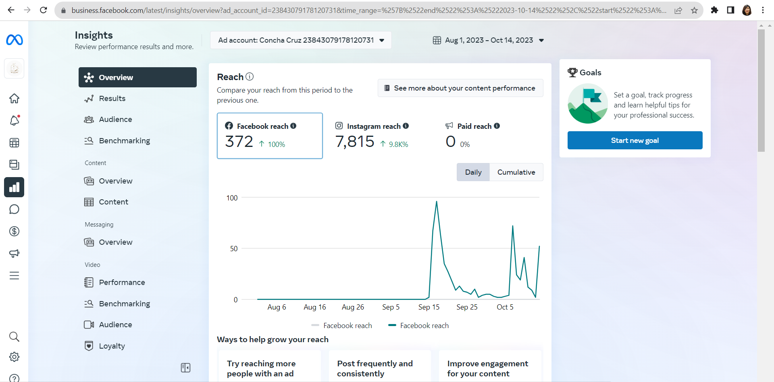Toggle the browser side panel icon
Viewport: 774px width, 382px height.
730,10
